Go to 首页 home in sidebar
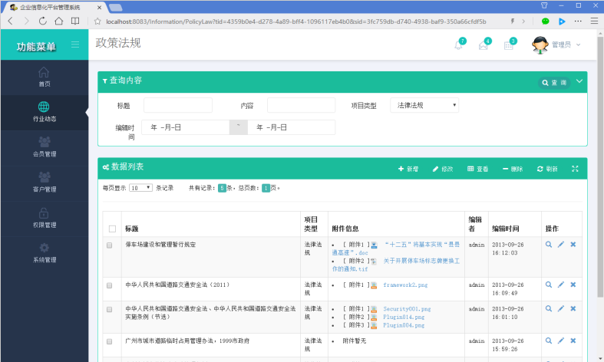604x362 pixels. [44, 77]
